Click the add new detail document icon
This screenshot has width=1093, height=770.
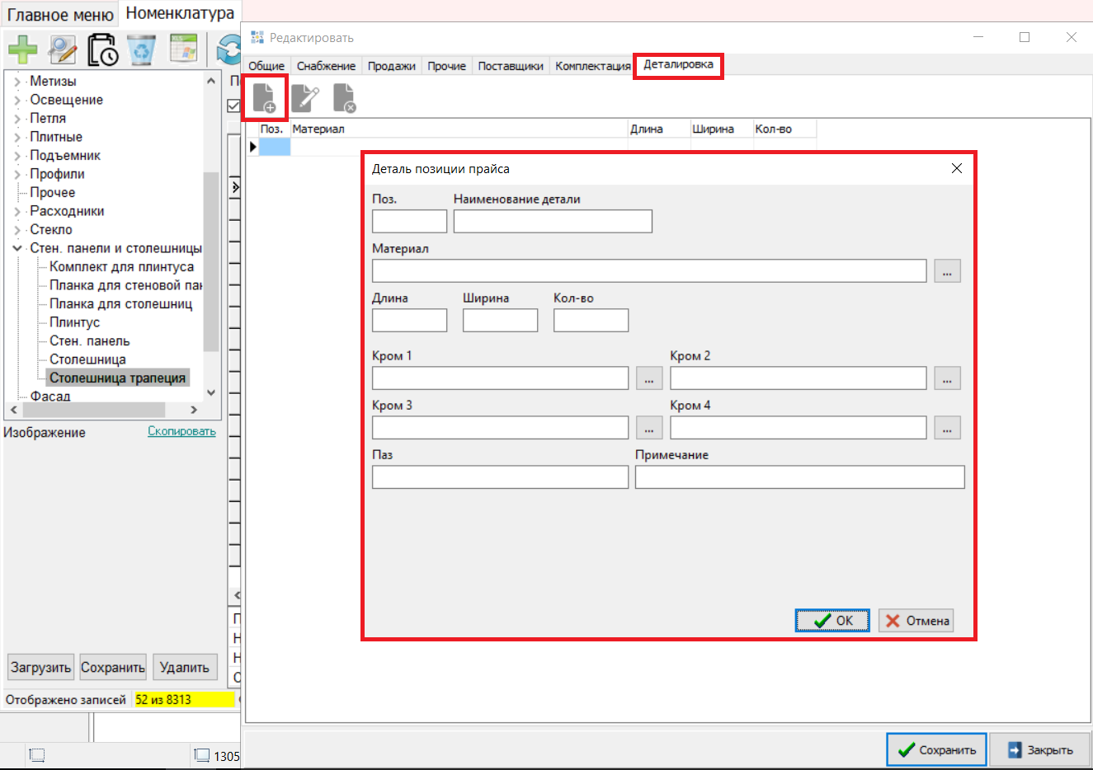[x=264, y=98]
